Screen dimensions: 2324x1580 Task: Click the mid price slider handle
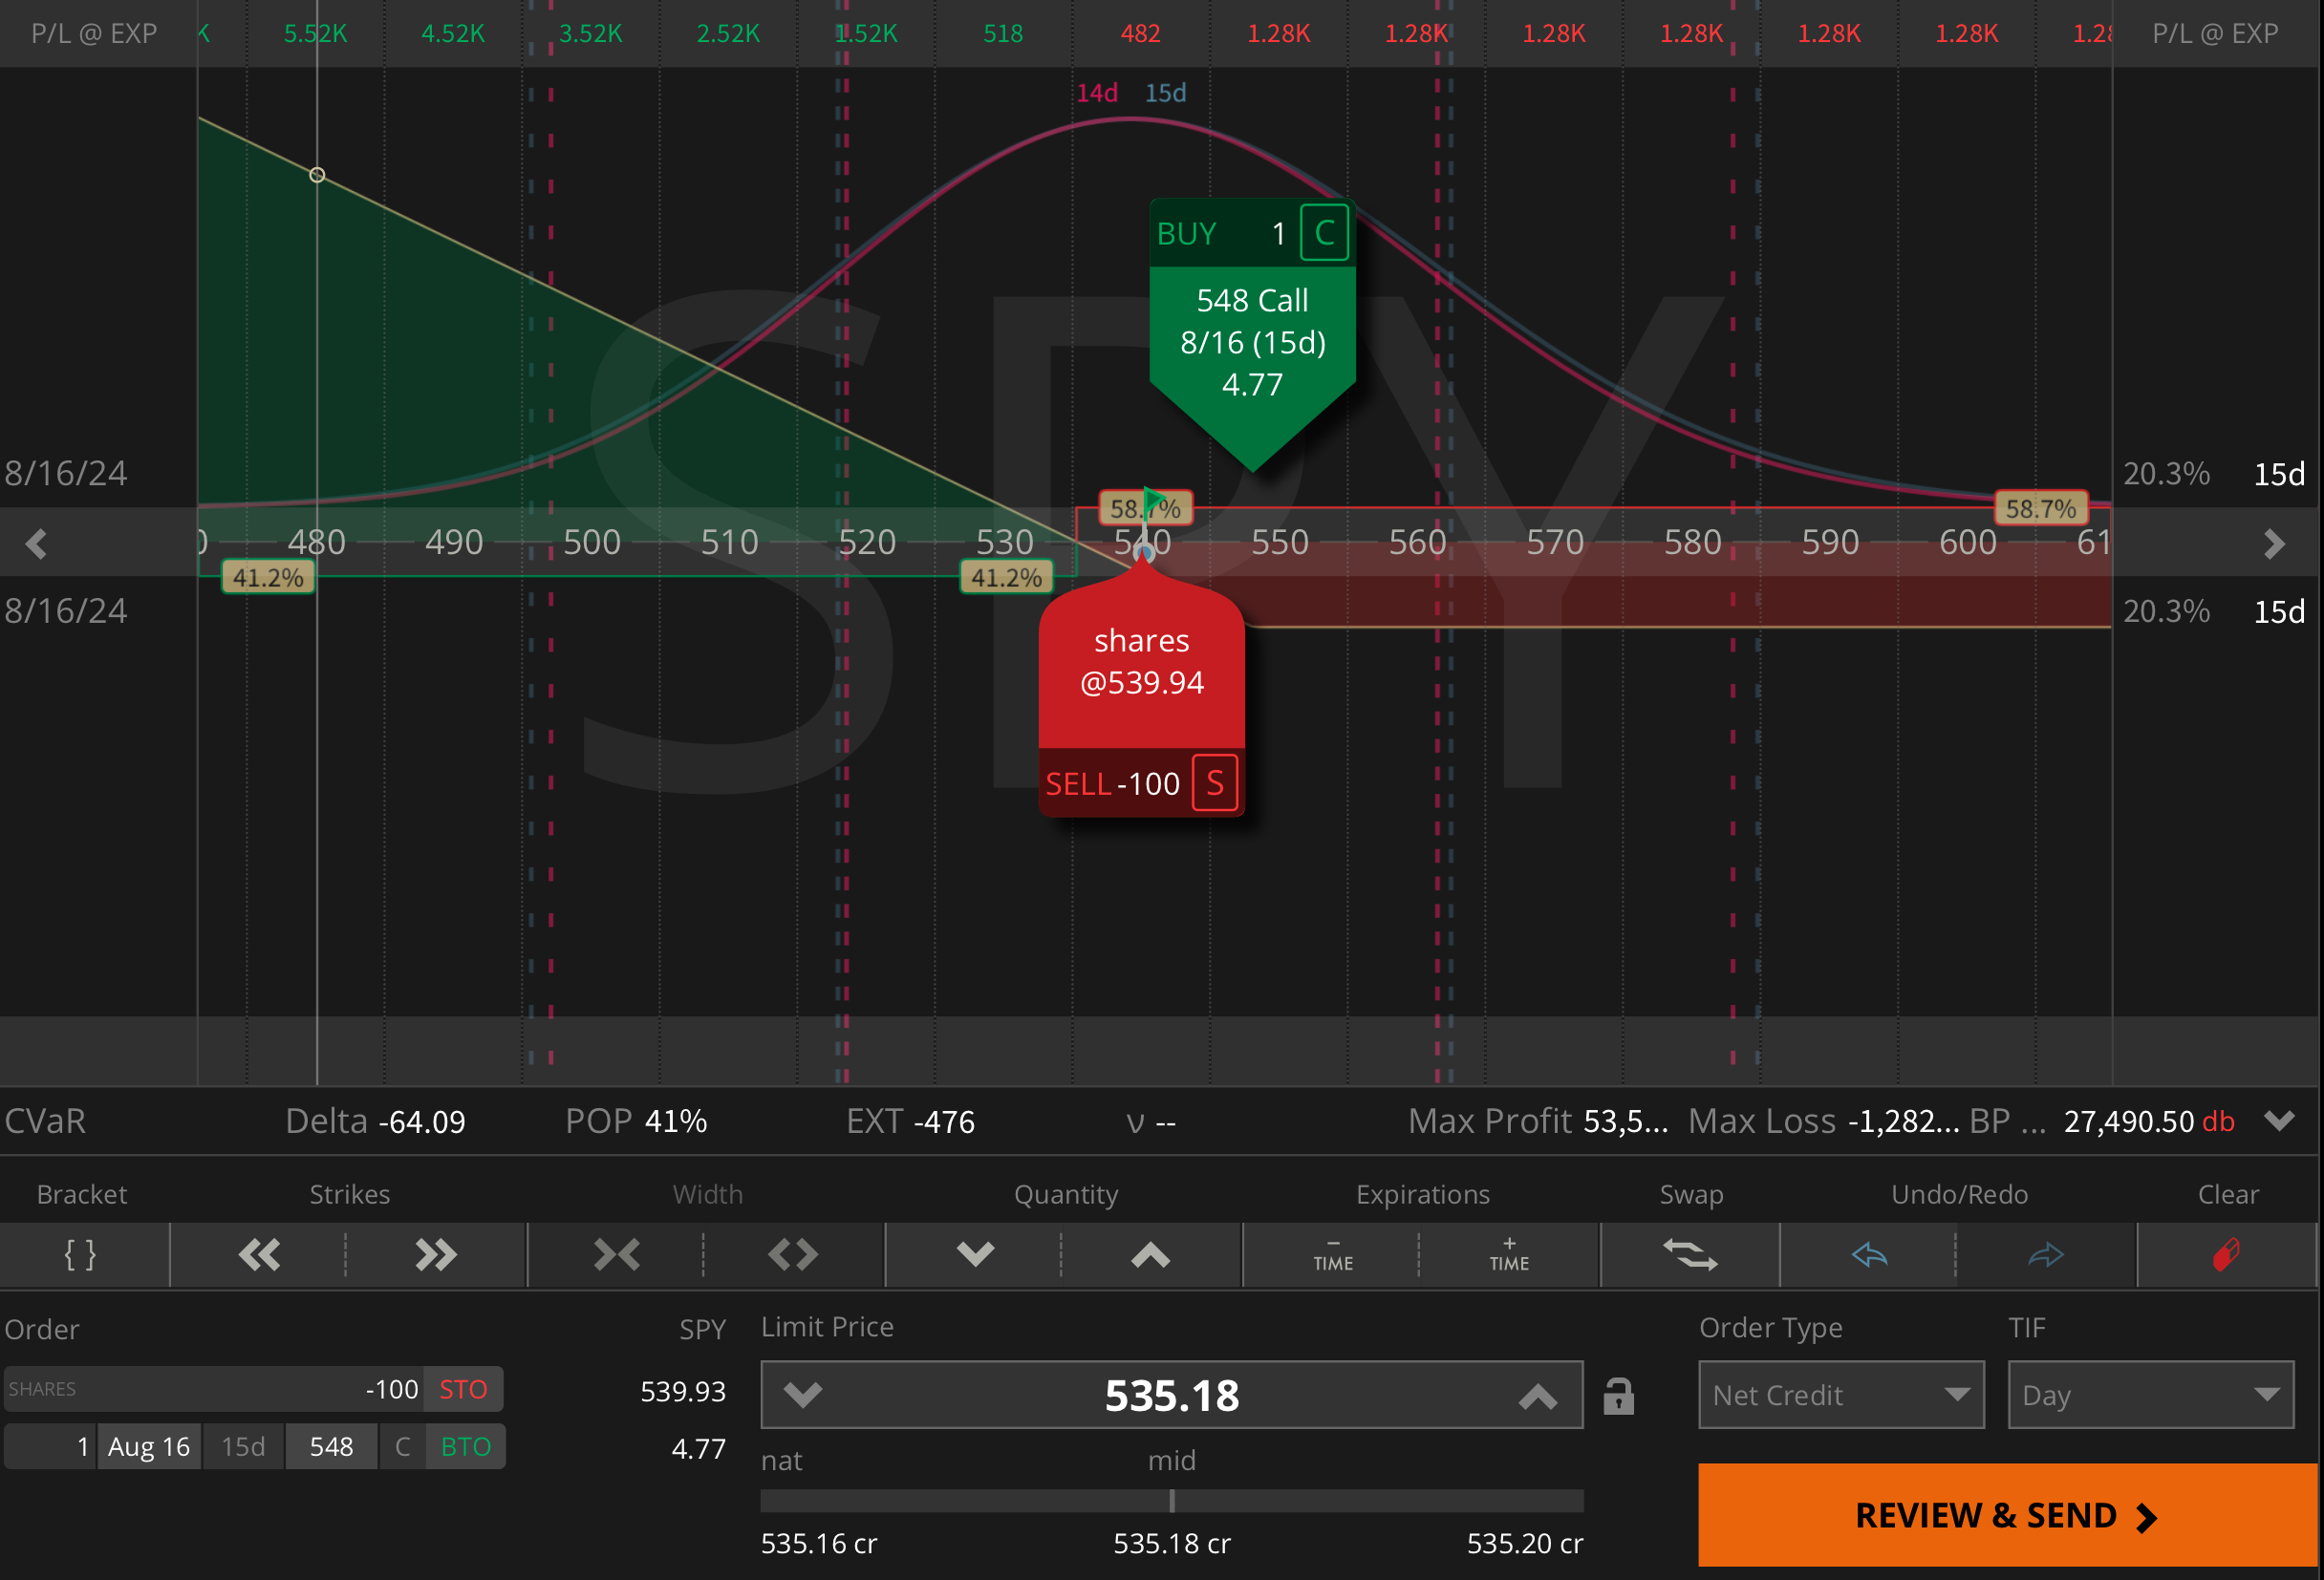pyautogui.click(x=1172, y=1501)
